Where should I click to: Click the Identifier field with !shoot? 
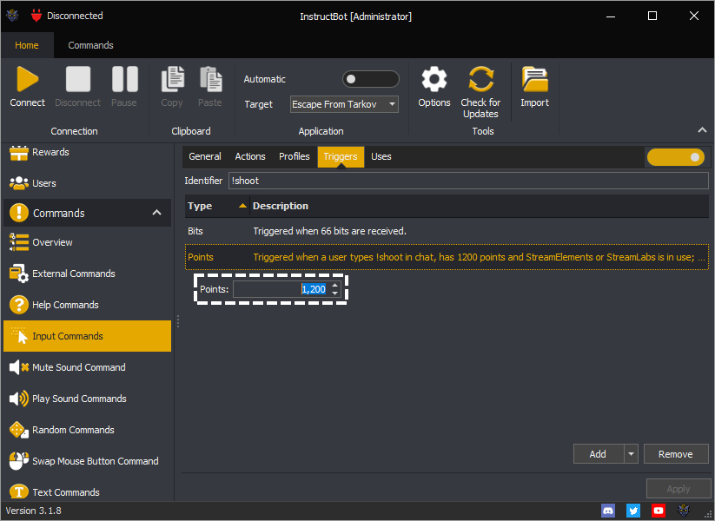[x=468, y=181]
